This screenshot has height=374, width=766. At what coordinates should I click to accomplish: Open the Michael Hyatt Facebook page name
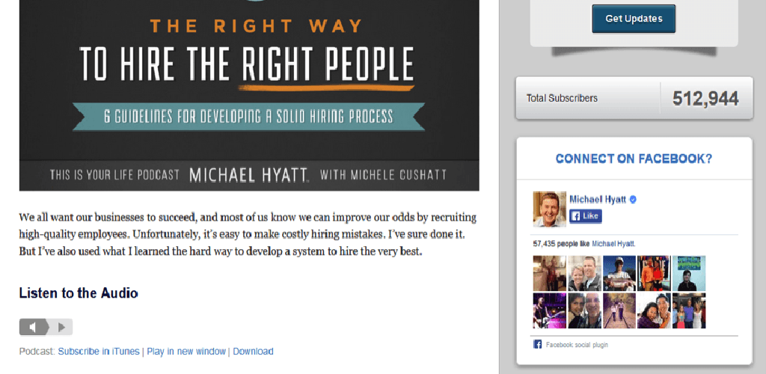click(x=598, y=199)
